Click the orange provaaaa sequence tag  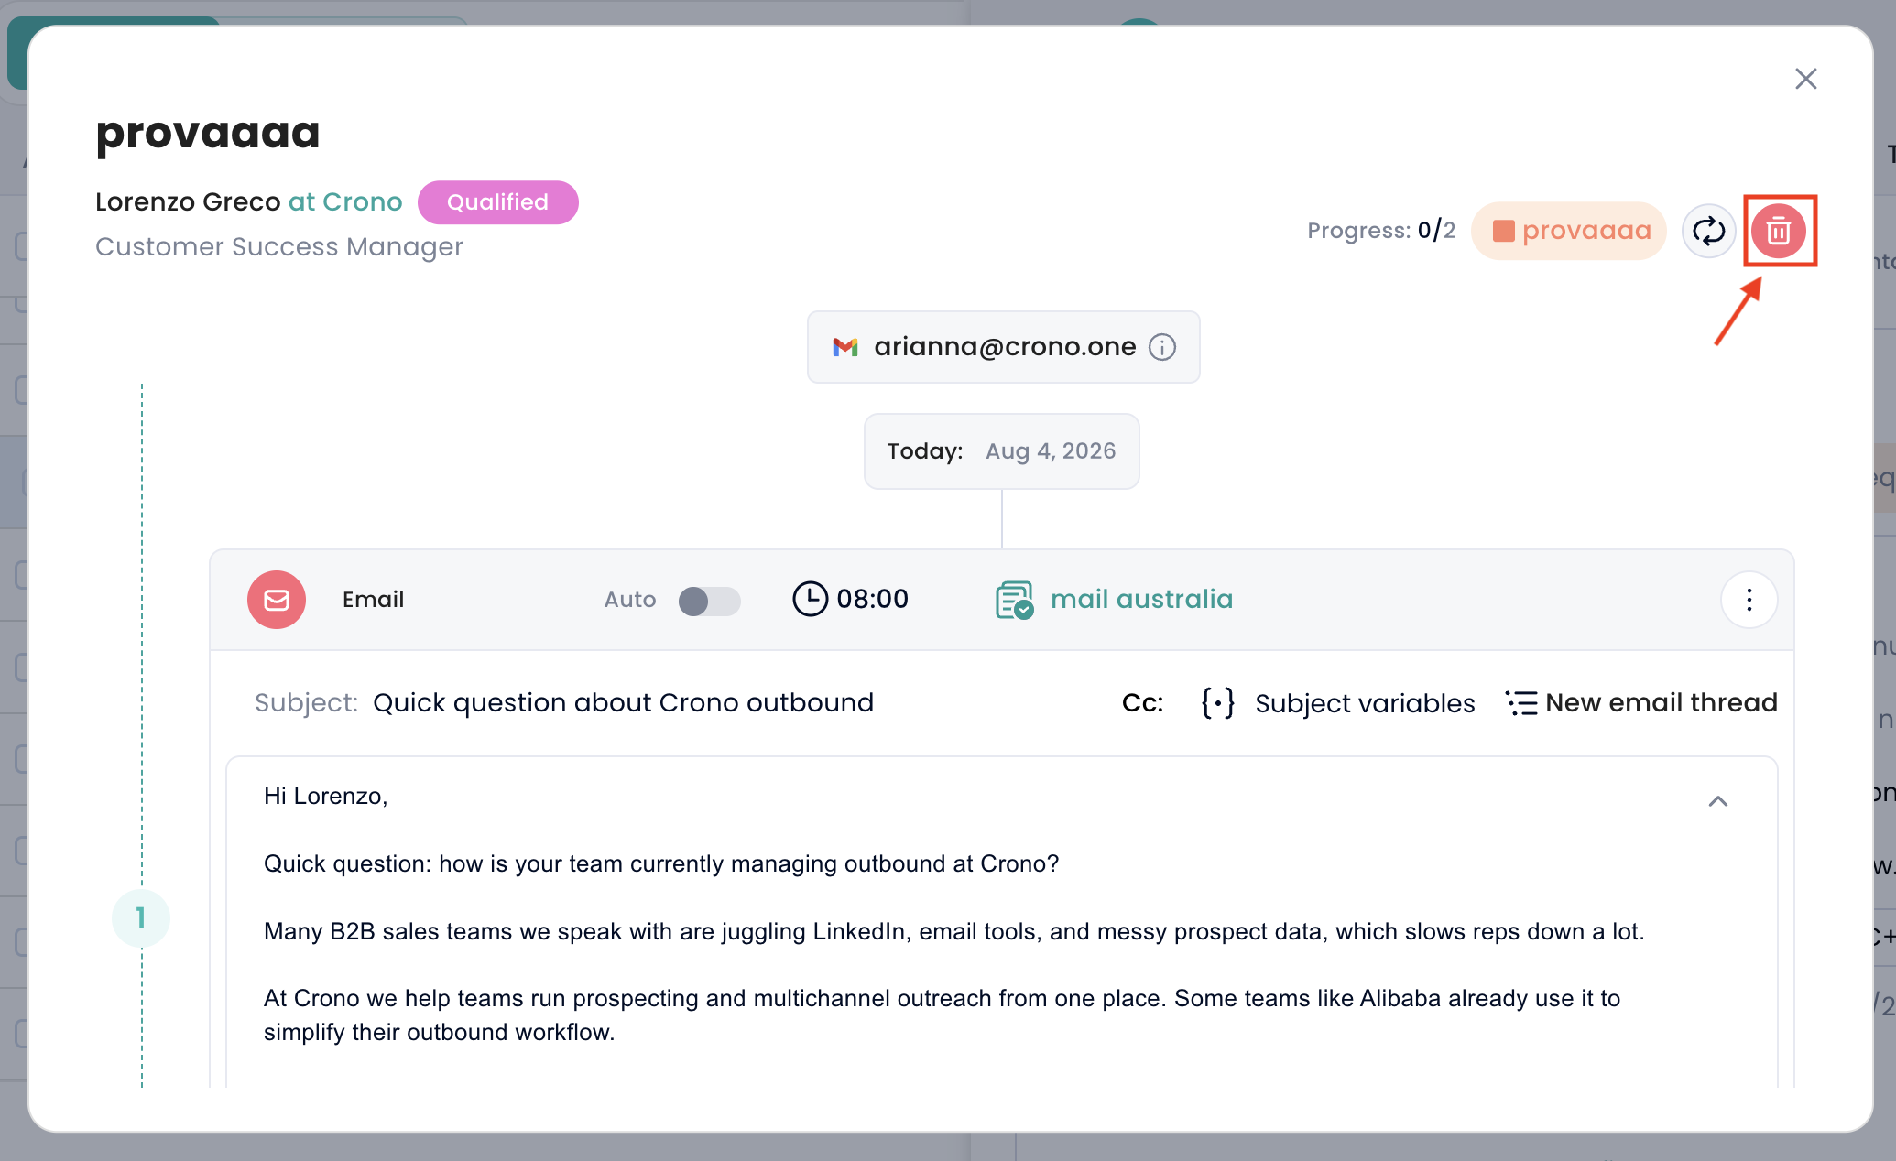(1569, 231)
